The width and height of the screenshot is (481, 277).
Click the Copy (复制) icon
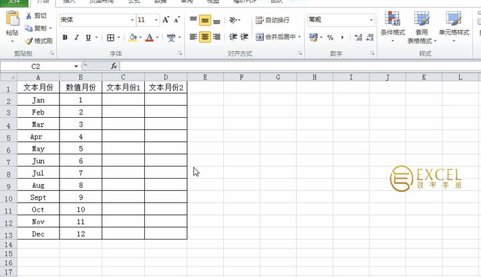29,28
